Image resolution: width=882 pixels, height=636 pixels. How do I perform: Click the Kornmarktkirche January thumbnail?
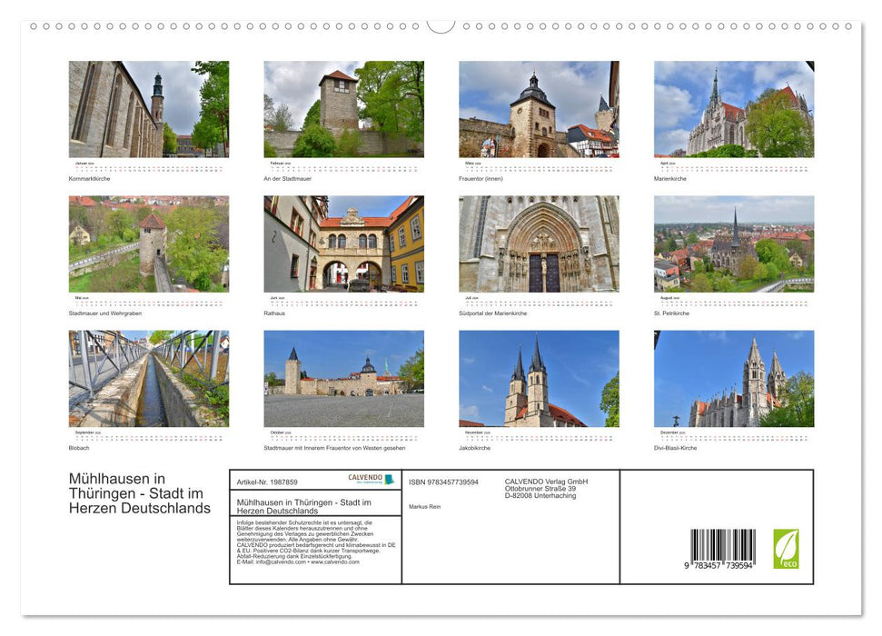148,108
